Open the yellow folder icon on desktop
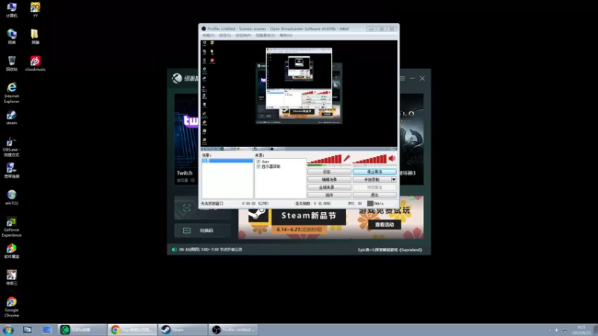Viewport: 598px width, 336px height. 35,37
